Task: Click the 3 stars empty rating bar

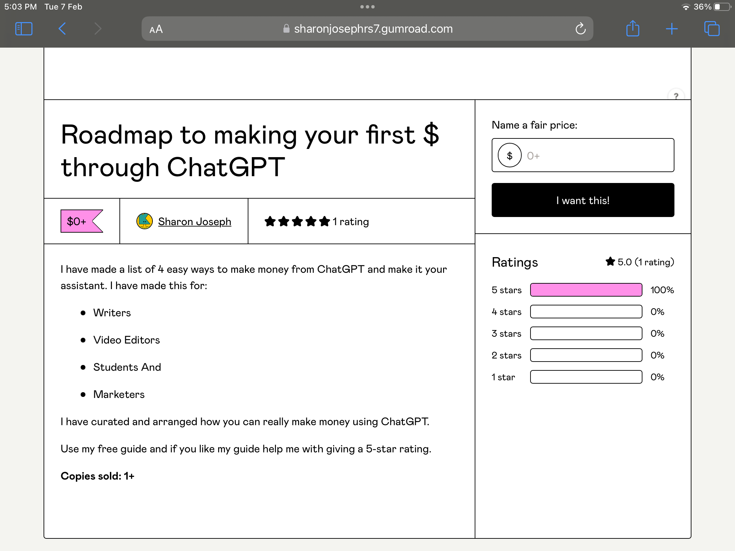Action: point(586,333)
